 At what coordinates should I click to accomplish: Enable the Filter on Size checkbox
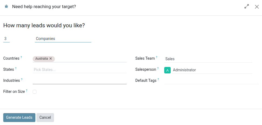(35, 92)
